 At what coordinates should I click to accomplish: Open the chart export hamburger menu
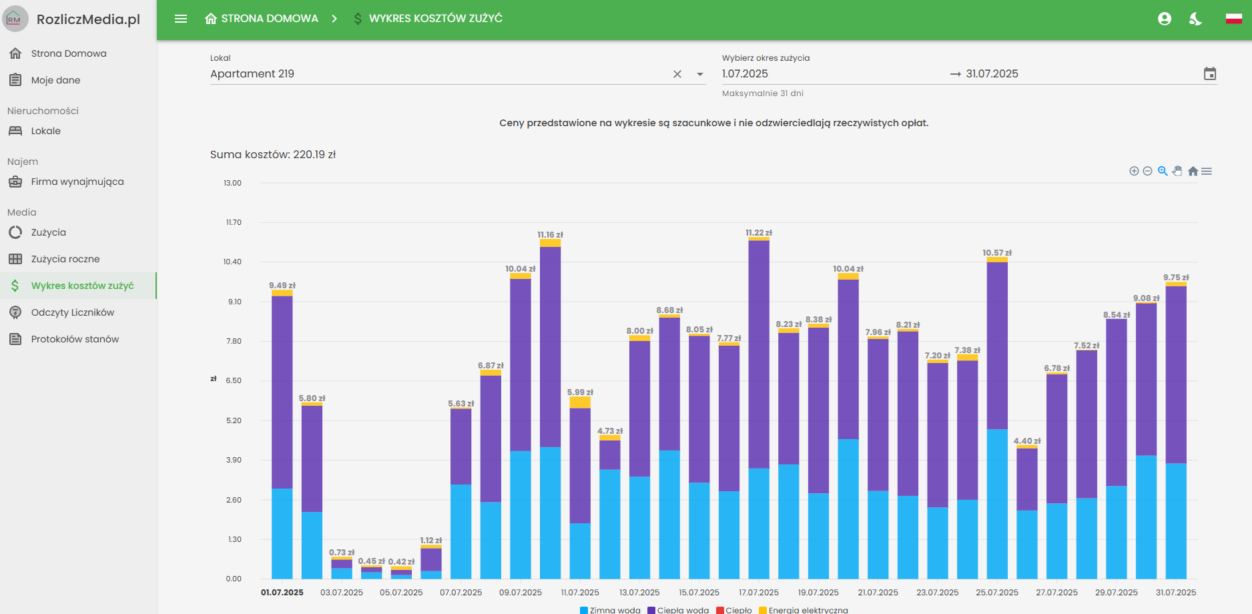click(x=1207, y=172)
